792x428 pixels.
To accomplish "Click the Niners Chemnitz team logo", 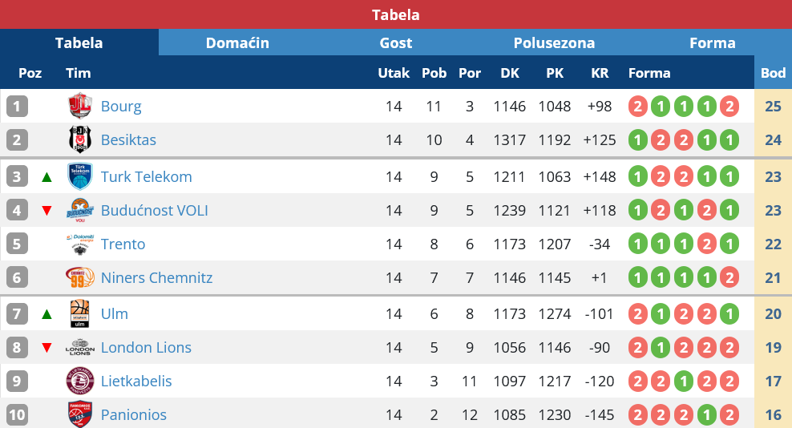I will click(x=79, y=277).
